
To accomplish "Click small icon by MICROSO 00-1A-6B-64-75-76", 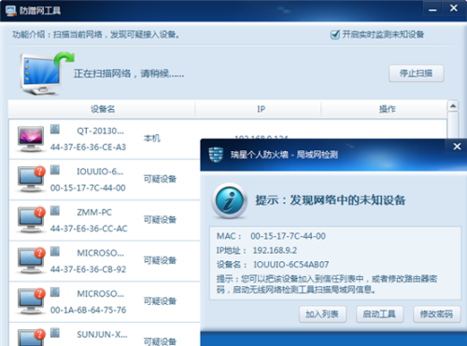I will click(55, 292).
